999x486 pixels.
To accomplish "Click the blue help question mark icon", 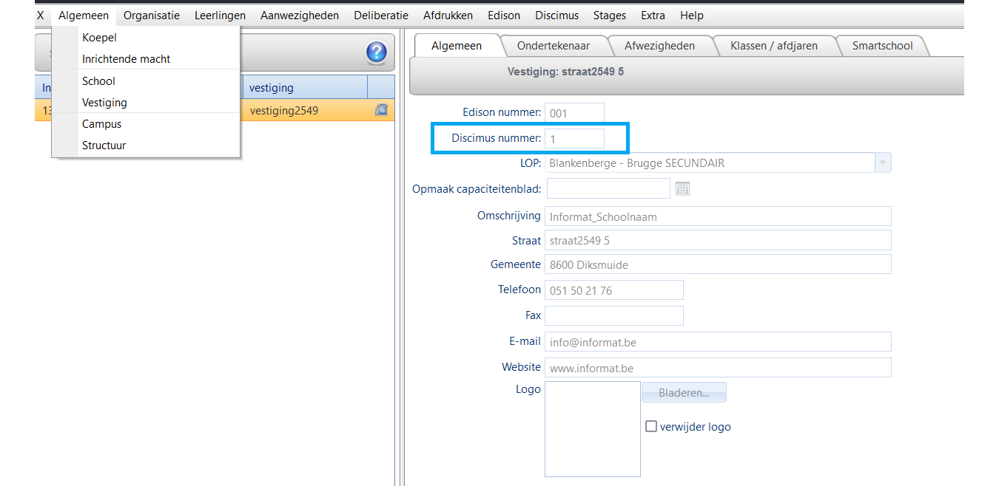I will [377, 52].
